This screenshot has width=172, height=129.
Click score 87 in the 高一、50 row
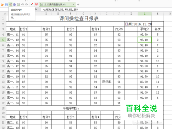point(24,82)
